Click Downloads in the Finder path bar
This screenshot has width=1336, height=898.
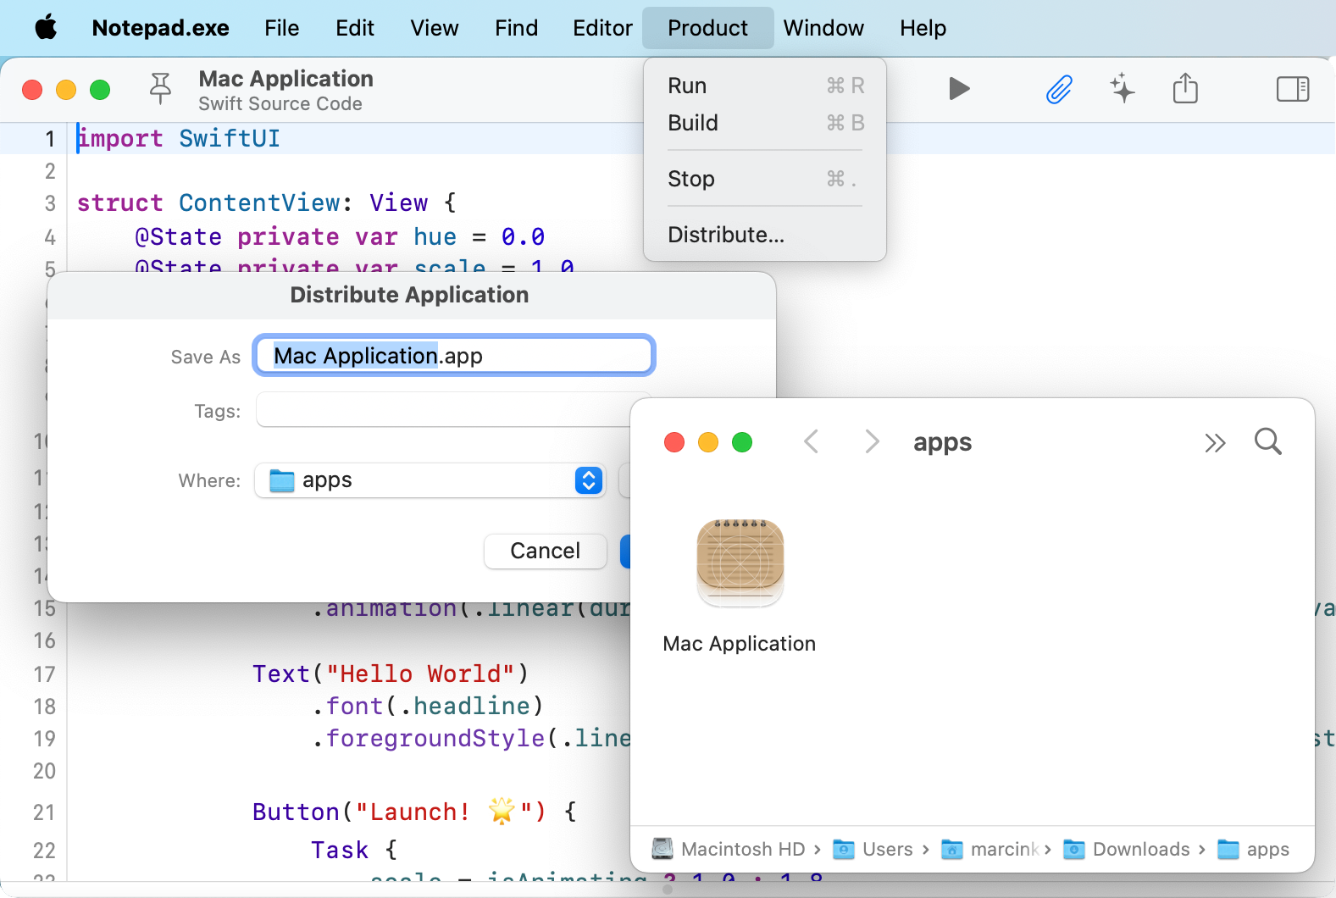pos(1140,849)
